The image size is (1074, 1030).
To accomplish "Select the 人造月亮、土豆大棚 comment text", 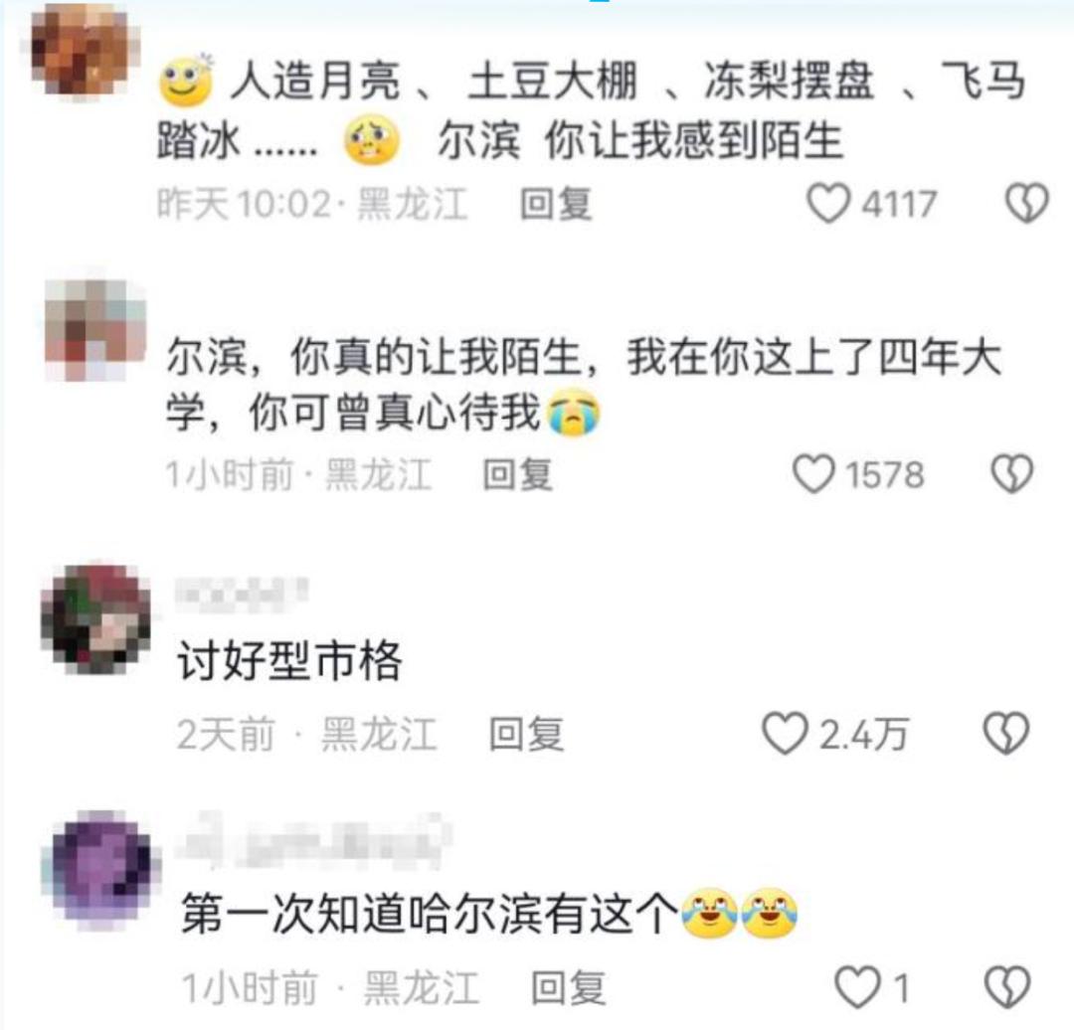I will point(592,109).
